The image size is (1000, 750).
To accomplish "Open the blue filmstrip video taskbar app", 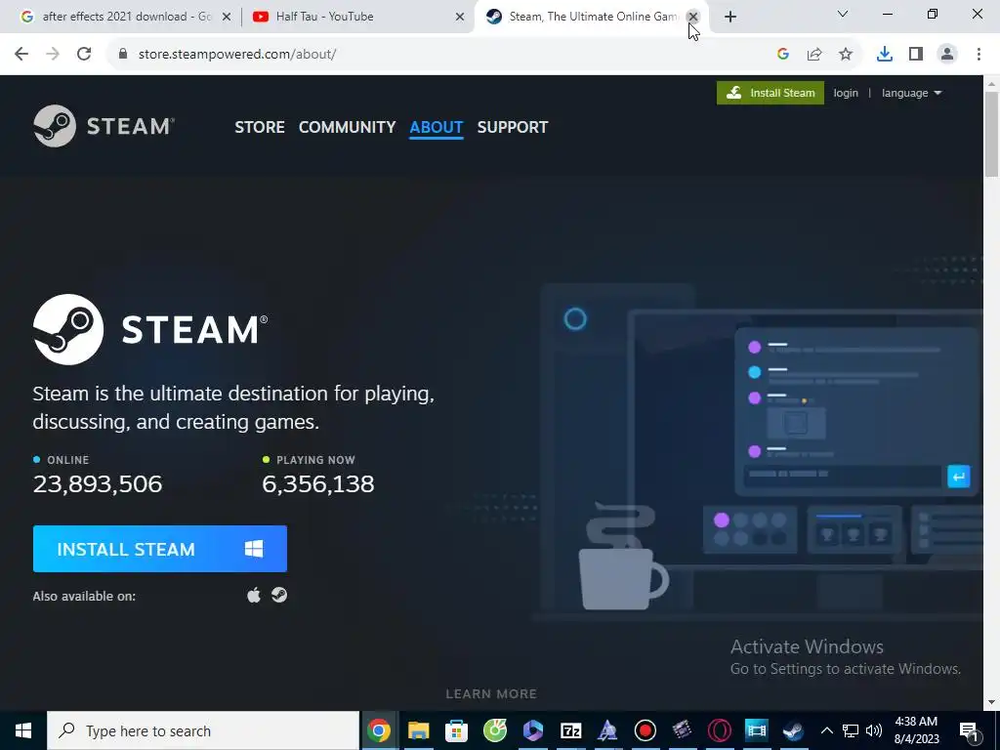I will pyautogui.click(x=757, y=730).
